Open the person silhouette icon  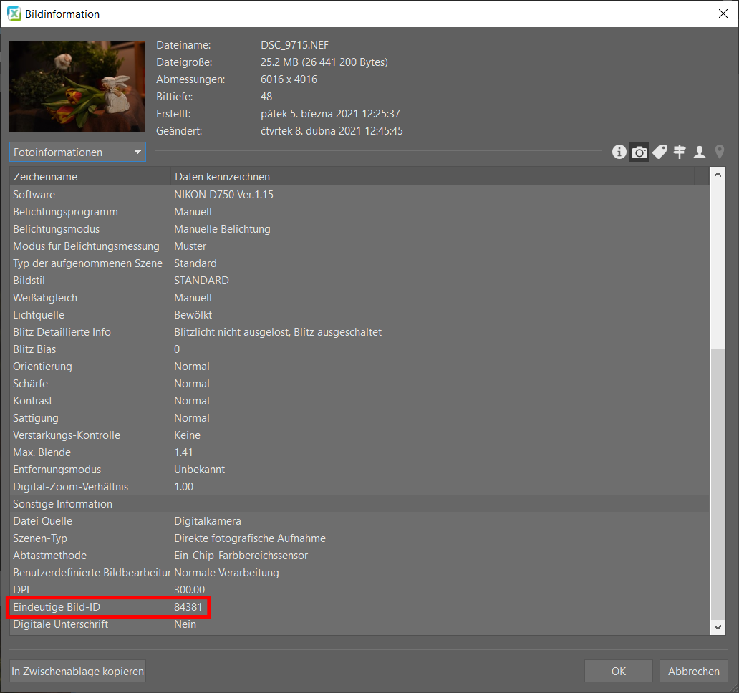click(x=700, y=152)
